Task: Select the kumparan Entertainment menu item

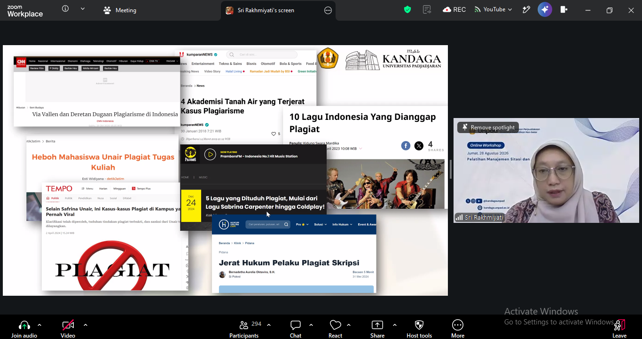Action: coord(203,64)
